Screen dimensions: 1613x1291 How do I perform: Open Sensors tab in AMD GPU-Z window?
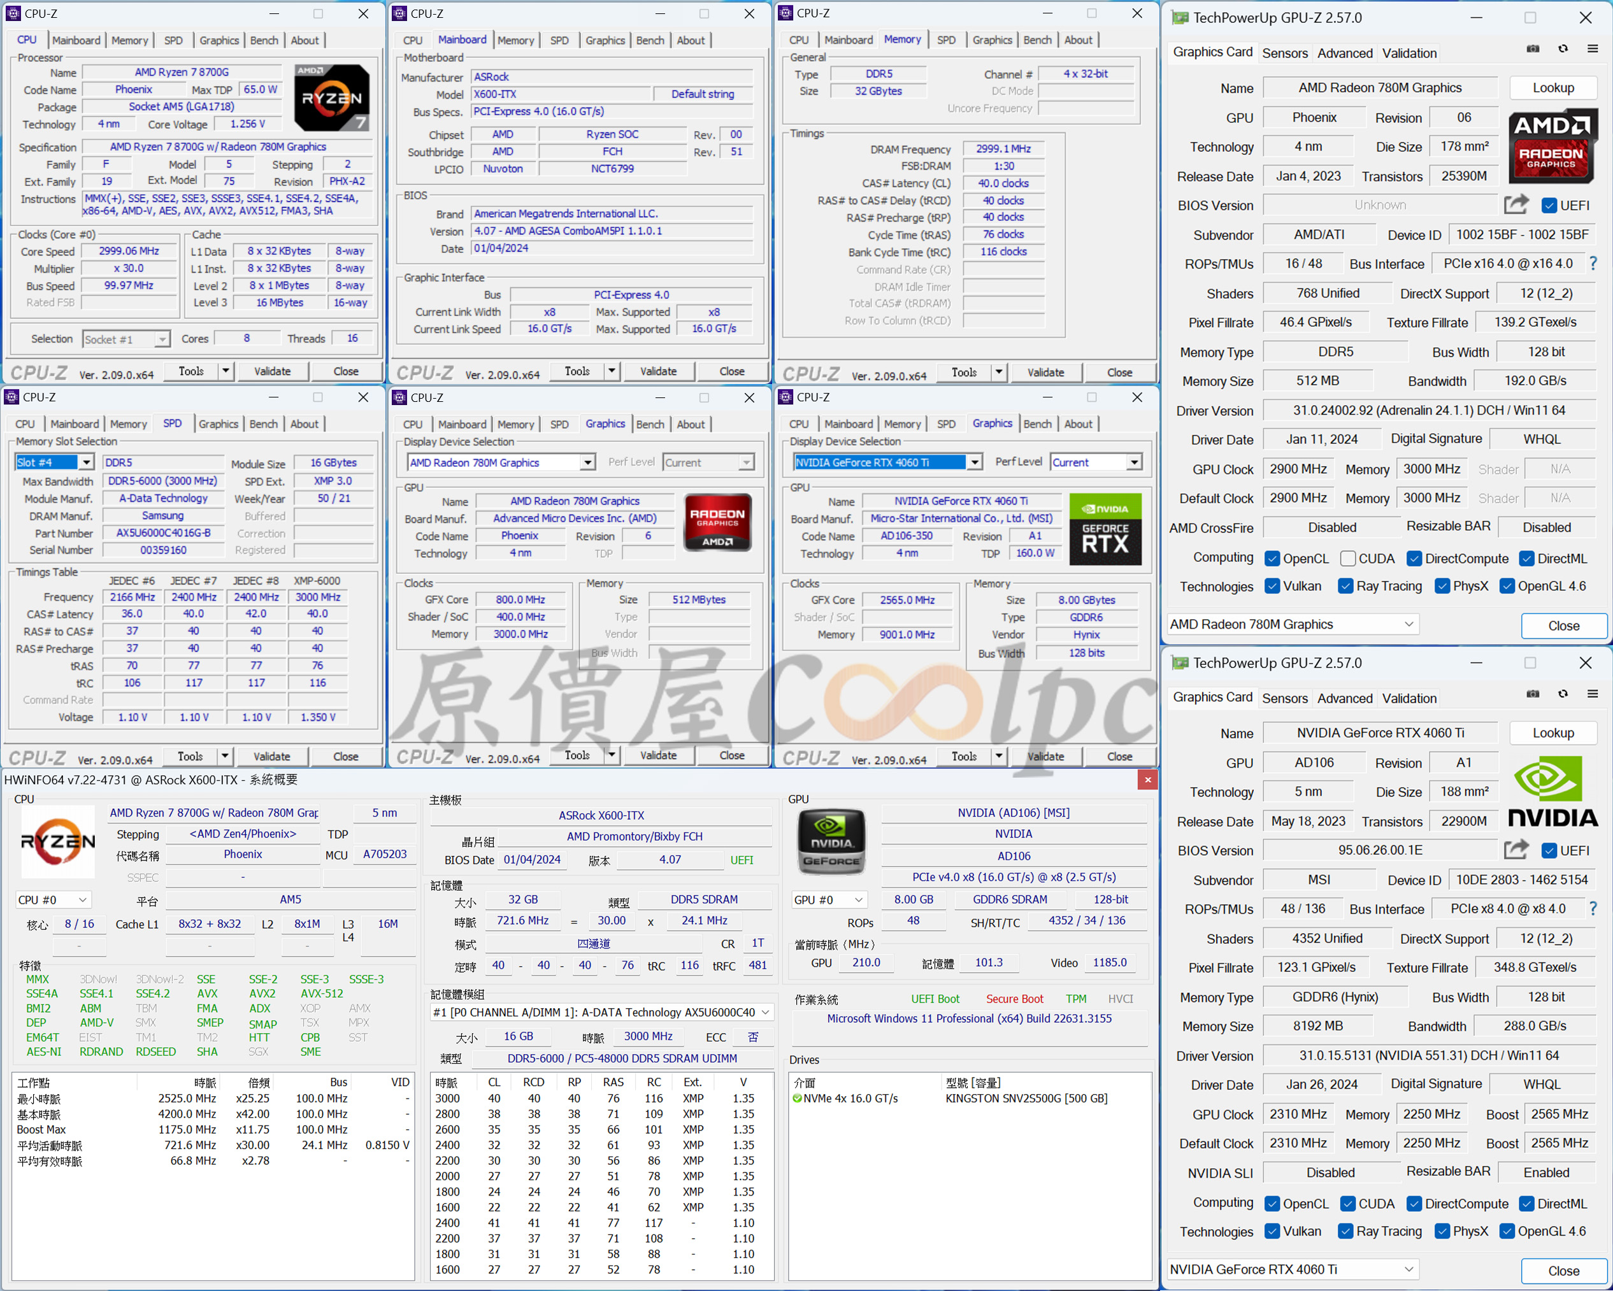1284,53
